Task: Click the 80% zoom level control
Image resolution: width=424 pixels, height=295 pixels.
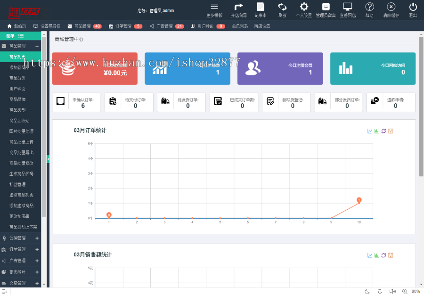Action: coord(416,292)
